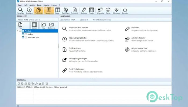
Task: Open the Internet menu
Action: (54, 5)
